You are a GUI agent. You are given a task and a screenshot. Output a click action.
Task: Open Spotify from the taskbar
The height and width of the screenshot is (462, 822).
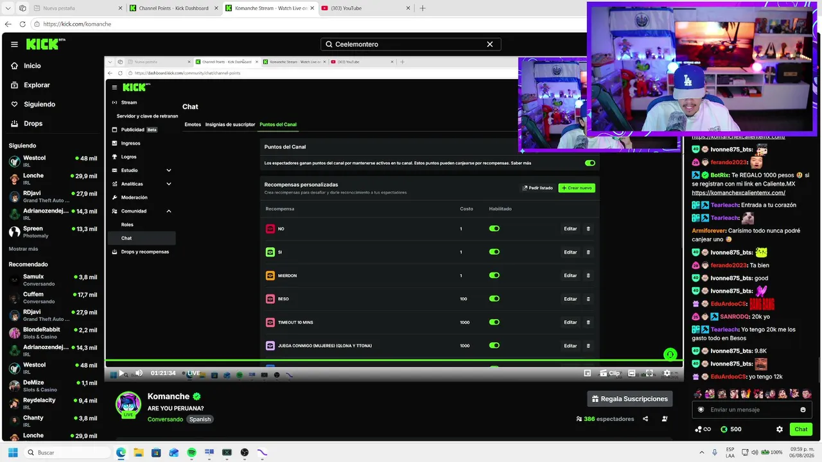pos(191,452)
